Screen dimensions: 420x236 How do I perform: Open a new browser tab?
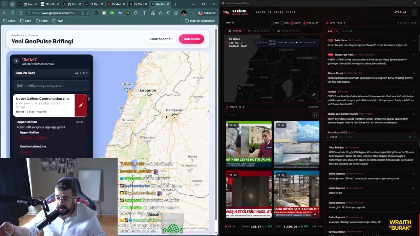click(176, 4)
